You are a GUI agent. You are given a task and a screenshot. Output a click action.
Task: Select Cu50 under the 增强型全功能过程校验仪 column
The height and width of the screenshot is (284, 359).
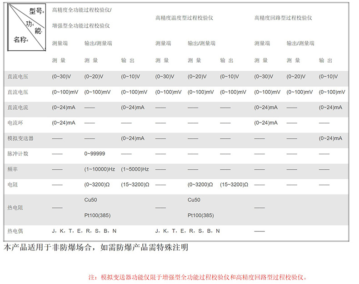pyautogui.click(x=91, y=200)
